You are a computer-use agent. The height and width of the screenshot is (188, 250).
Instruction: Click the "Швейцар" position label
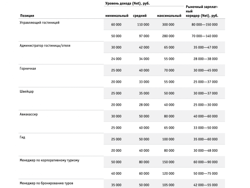27,91
